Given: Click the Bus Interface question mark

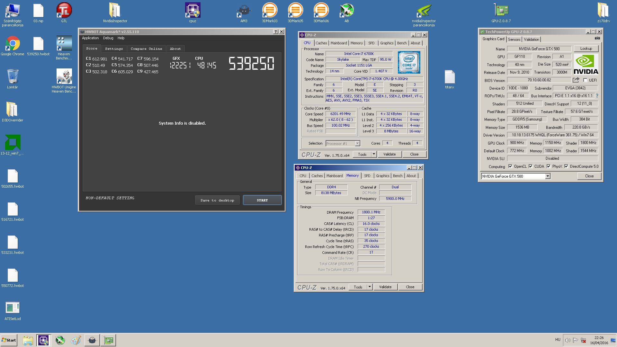Looking at the screenshot, I should point(597,96).
